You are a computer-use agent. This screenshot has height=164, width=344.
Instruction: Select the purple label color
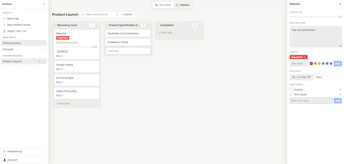click(331, 64)
